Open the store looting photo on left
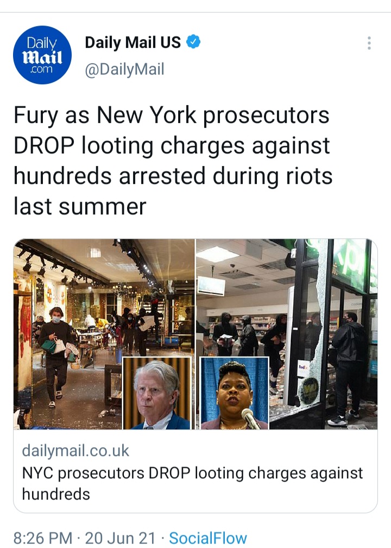 pos(104,334)
